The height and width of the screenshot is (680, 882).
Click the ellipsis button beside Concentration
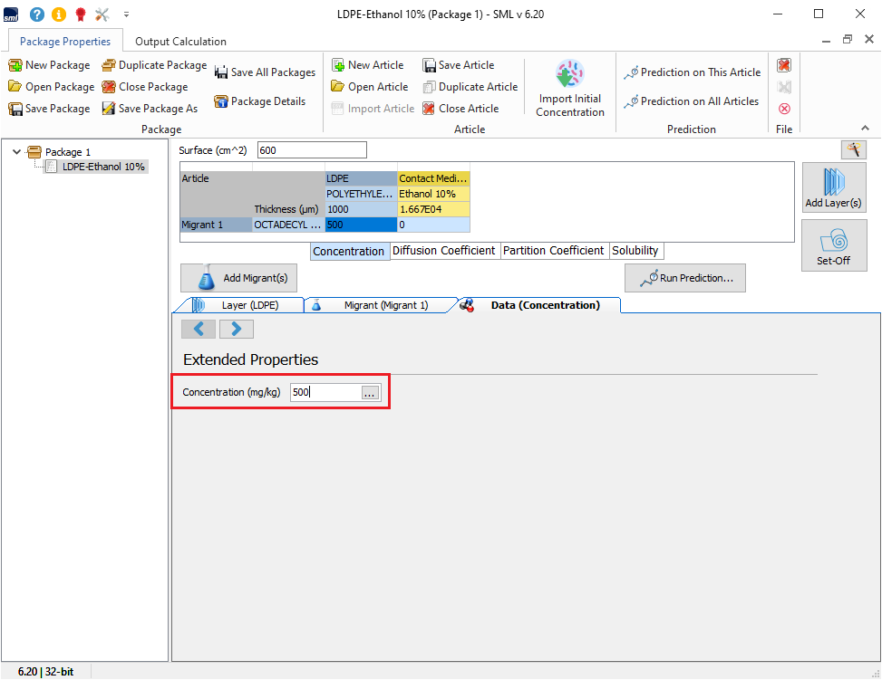click(370, 393)
